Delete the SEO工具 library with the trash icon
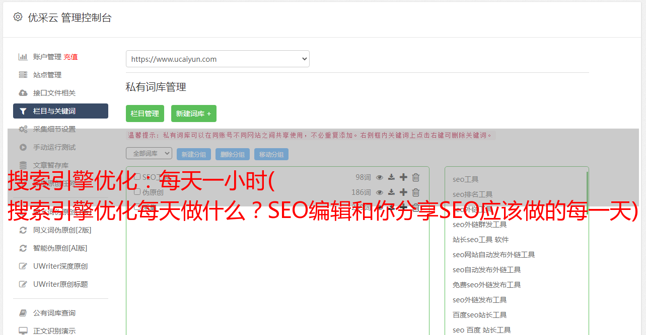The width and height of the screenshot is (646, 335). (x=416, y=177)
